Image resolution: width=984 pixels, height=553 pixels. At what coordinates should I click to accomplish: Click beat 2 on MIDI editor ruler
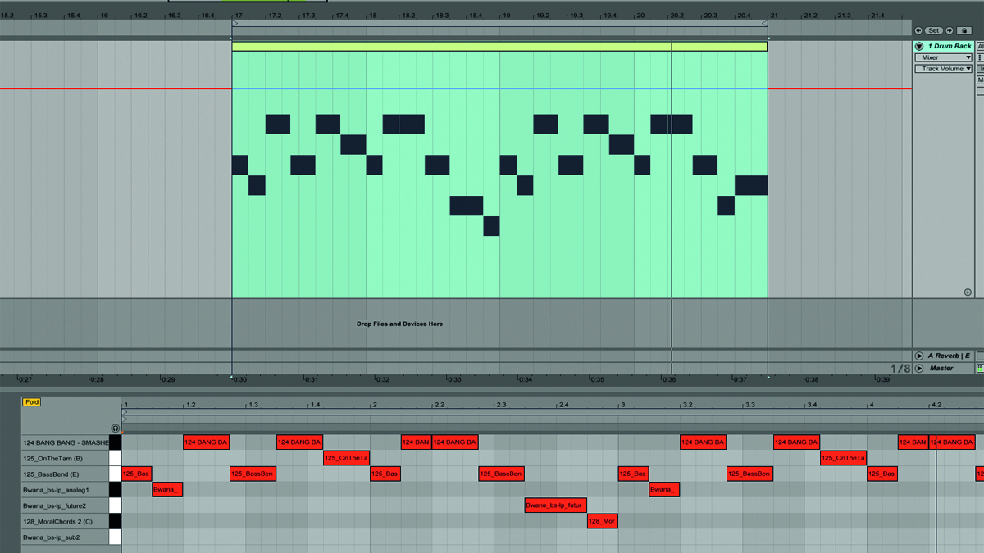tap(374, 405)
